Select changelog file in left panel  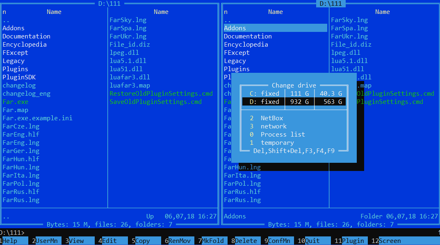click(19, 85)
